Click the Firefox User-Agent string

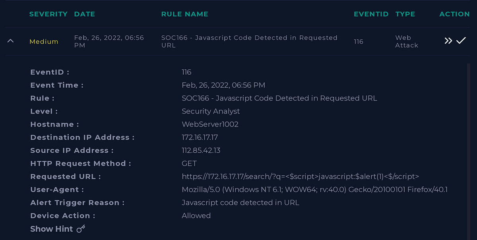click(314, 190)
